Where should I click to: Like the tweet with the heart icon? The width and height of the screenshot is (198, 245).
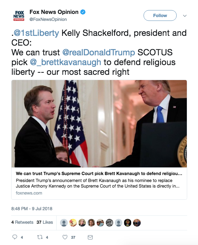pos(65,237)
